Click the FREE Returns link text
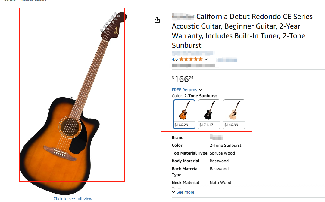The width and height of the screenshot is (325, 202). [184, 90]
